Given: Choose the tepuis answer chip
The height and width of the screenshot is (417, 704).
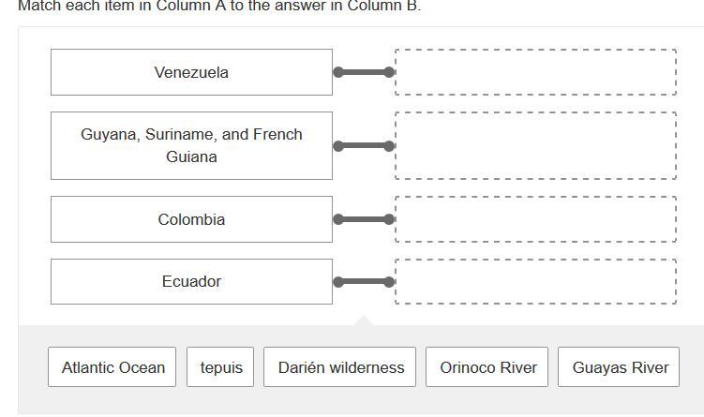Looking at the screenshot, I should tap(221, 367).
